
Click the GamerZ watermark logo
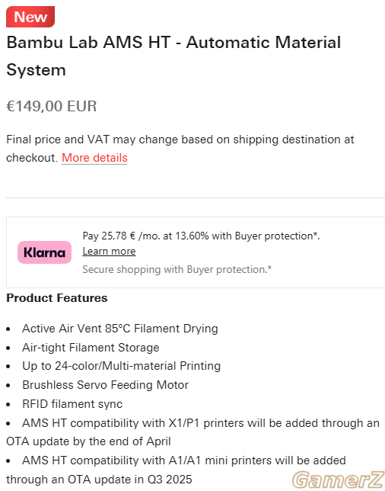[x=339, y=480]
